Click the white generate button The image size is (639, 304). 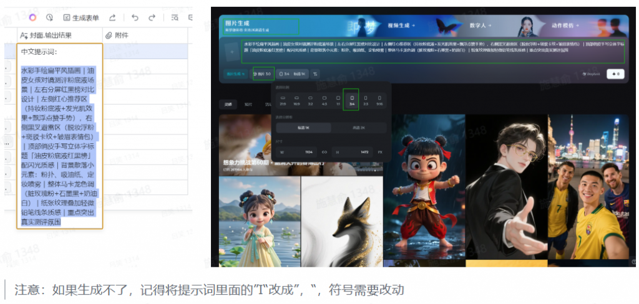615,74
